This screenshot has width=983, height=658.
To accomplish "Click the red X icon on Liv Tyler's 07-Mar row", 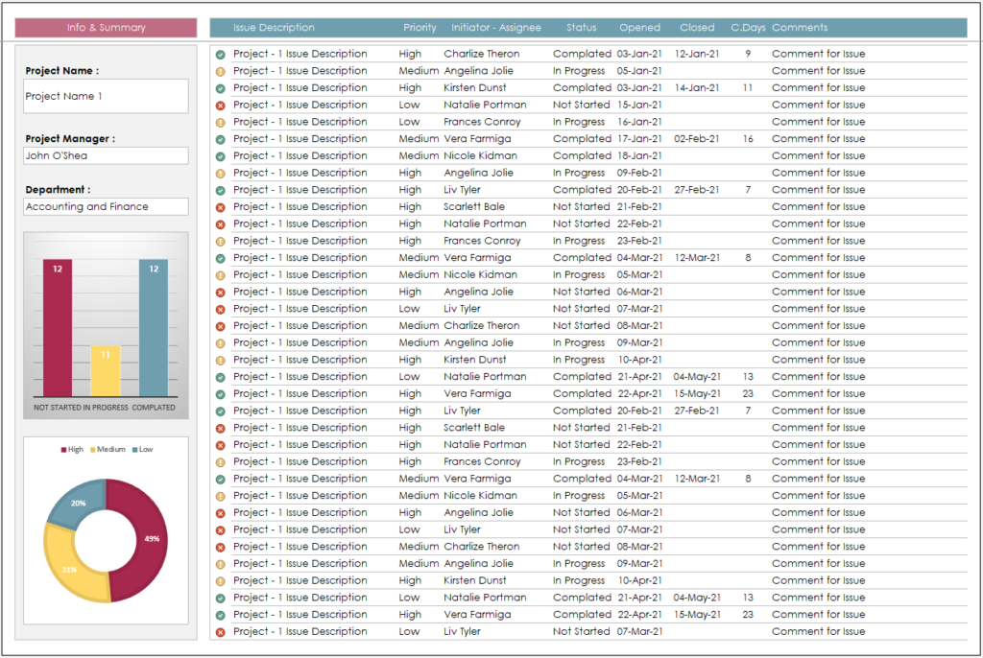I will click(x=222, y=309).
